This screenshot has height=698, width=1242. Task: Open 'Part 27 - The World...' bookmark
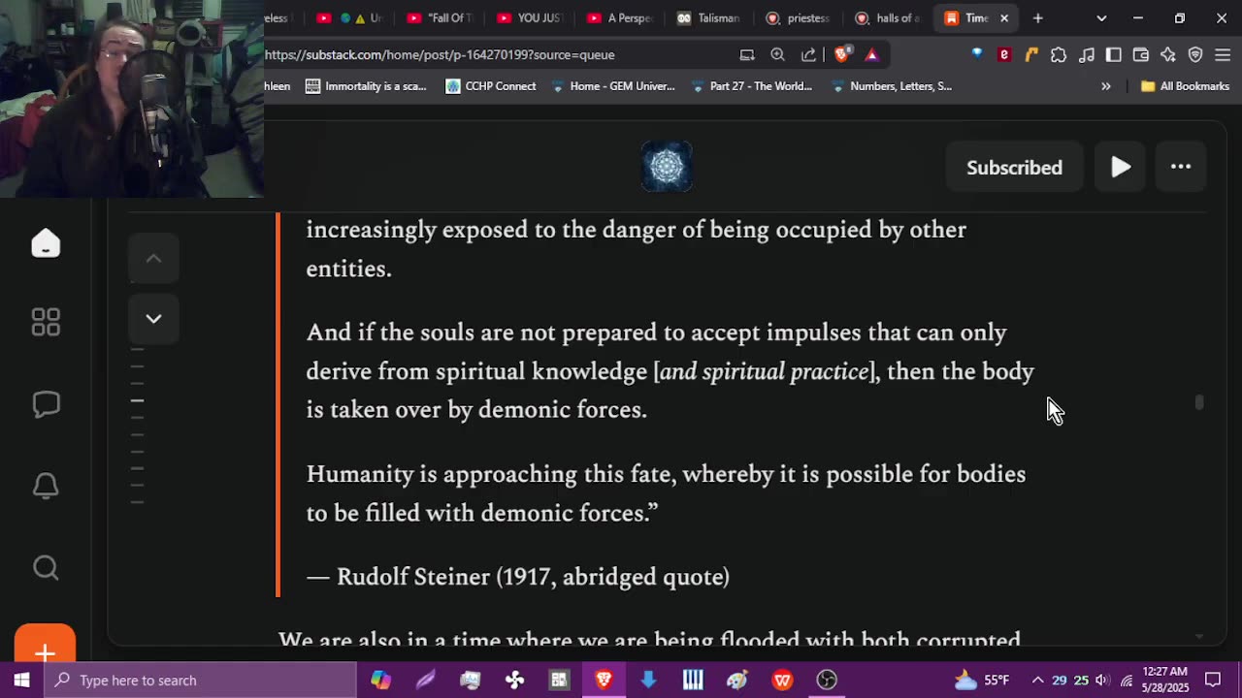751,86
